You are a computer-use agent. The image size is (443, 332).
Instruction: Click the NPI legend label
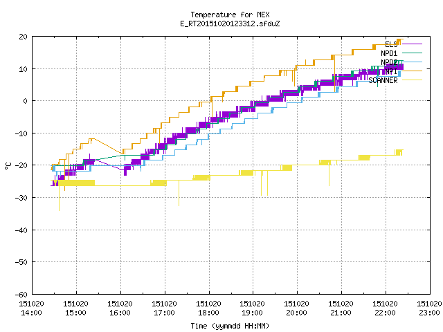[391, 71]
